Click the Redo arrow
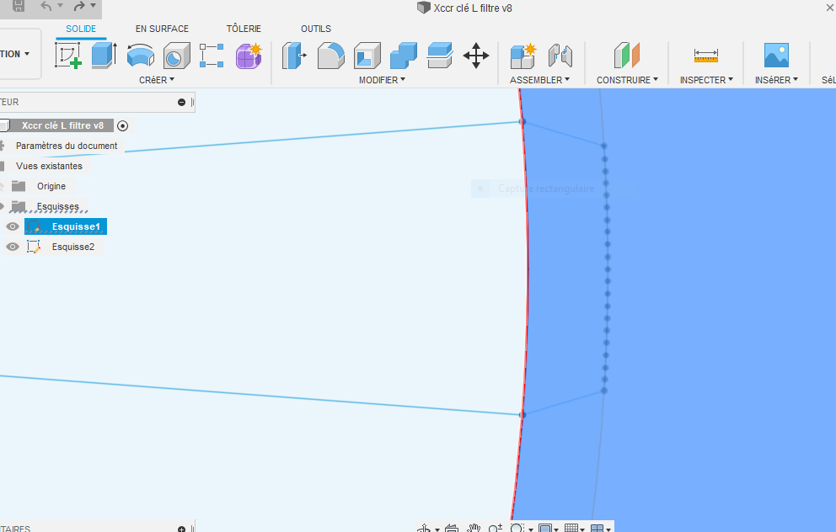This screenshot has width=836, height=532. click(x=79, y=7)
